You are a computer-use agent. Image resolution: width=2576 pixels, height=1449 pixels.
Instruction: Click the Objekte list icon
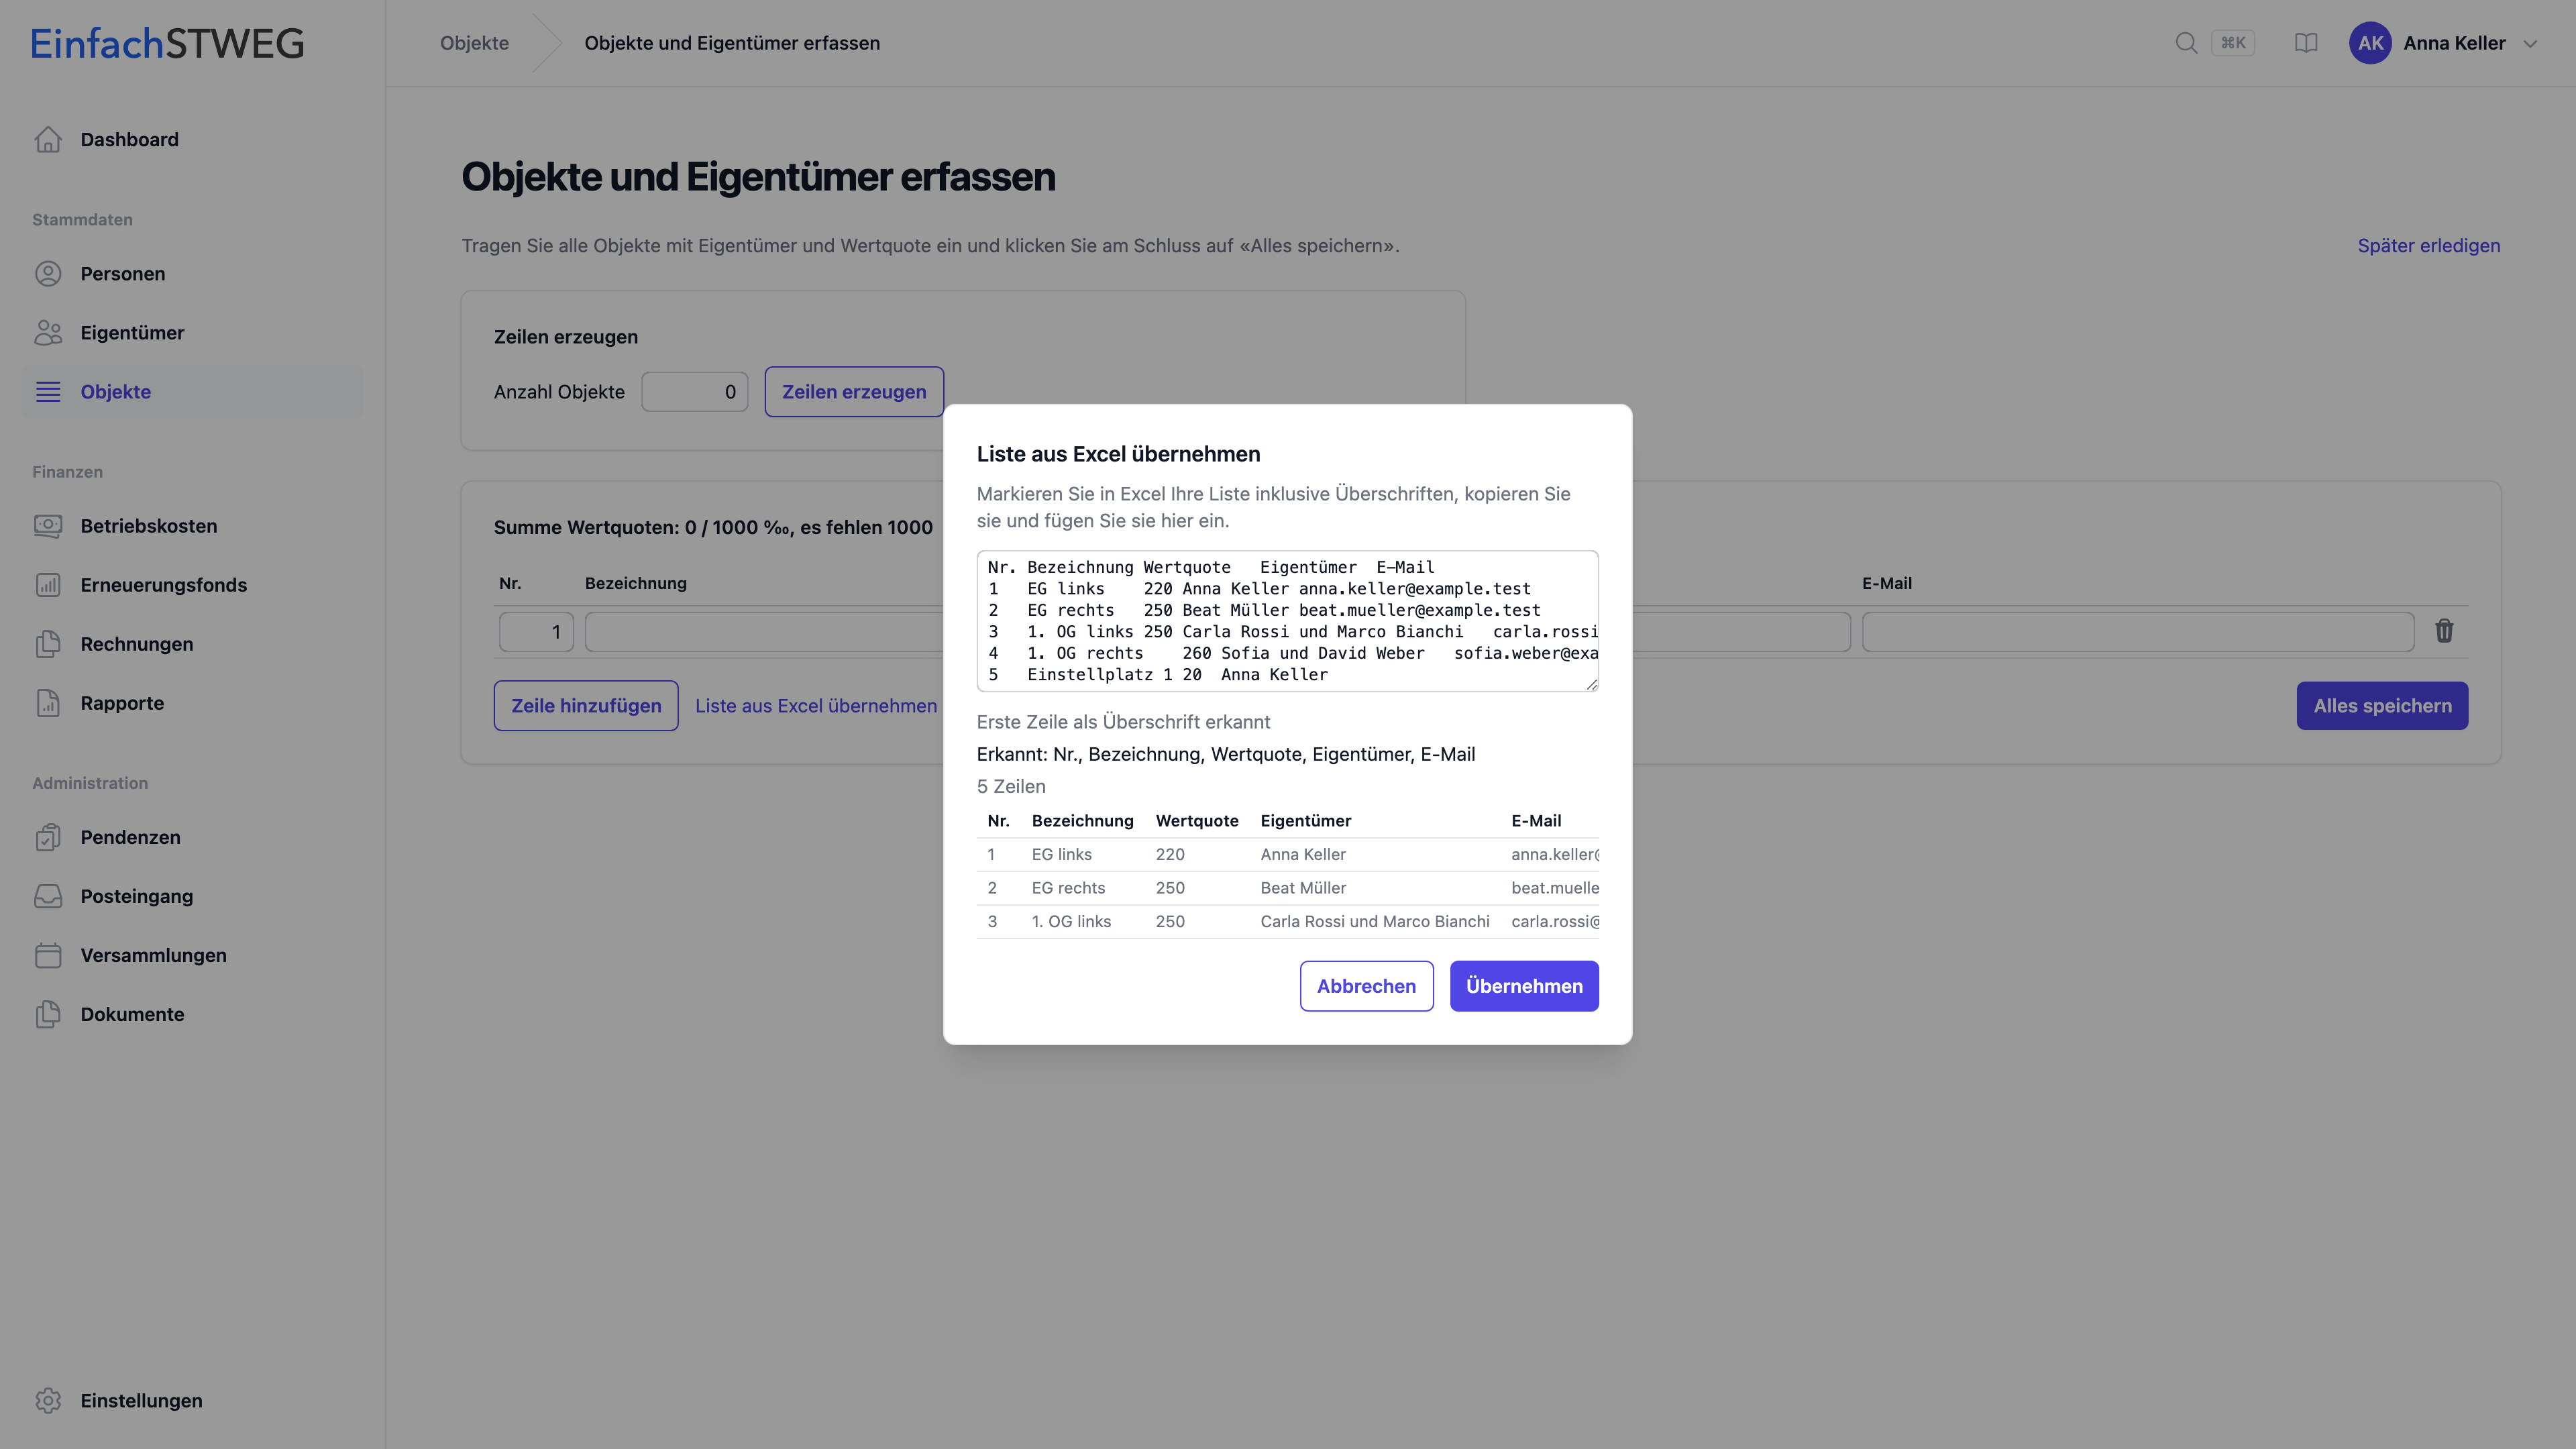tap(48, 392)
